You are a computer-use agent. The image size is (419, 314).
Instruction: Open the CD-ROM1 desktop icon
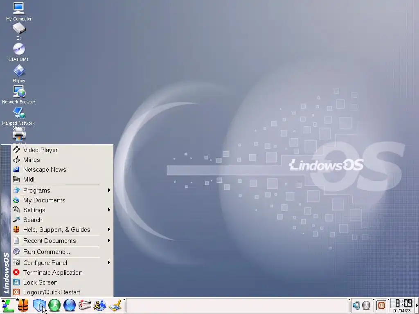click(x=18, y=52)
